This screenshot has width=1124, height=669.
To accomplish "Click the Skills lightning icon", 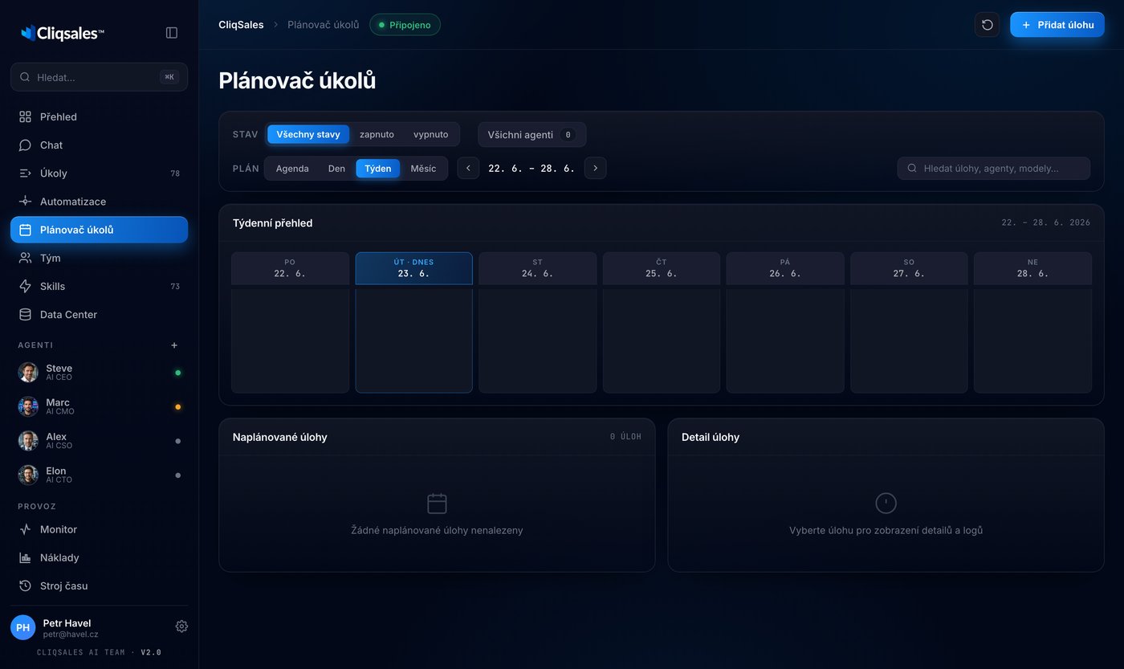I will point(25,286).
